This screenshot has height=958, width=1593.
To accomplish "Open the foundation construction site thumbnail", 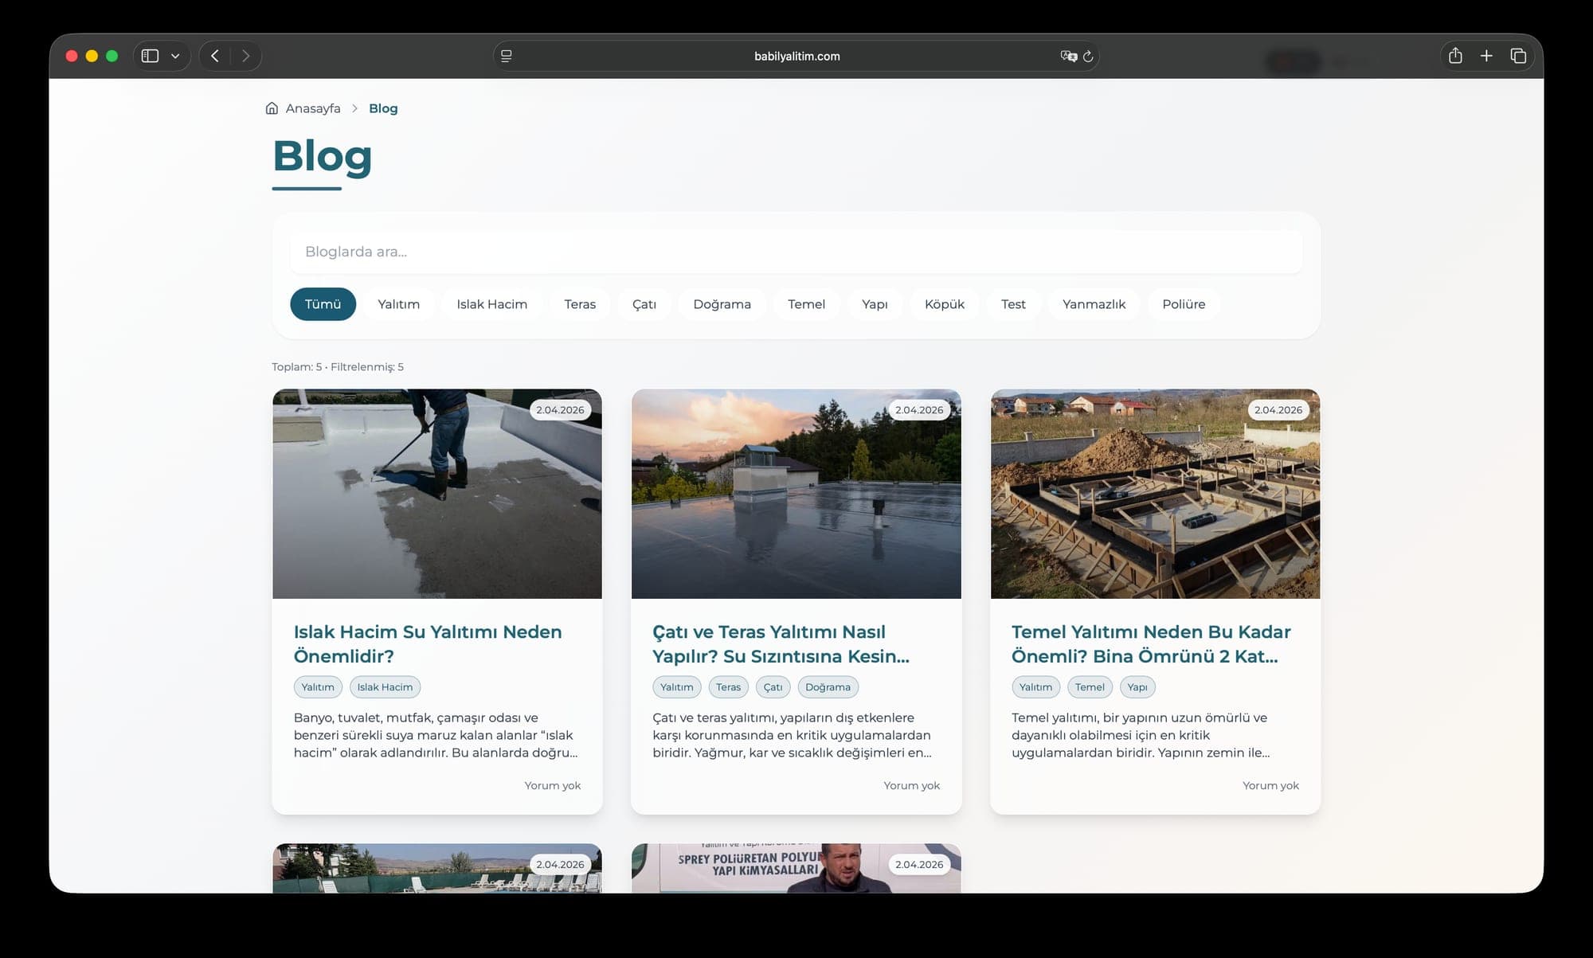I will tap(1155, 494).
